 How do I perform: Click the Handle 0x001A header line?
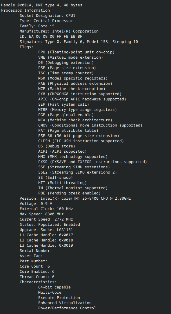[42, 5]
